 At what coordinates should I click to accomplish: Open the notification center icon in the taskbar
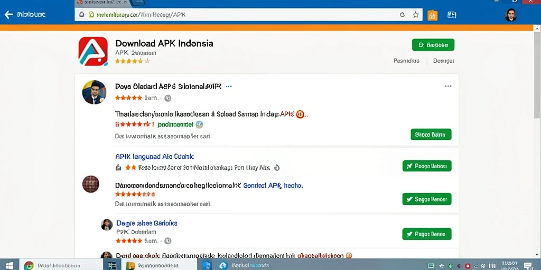coord(528,266)
